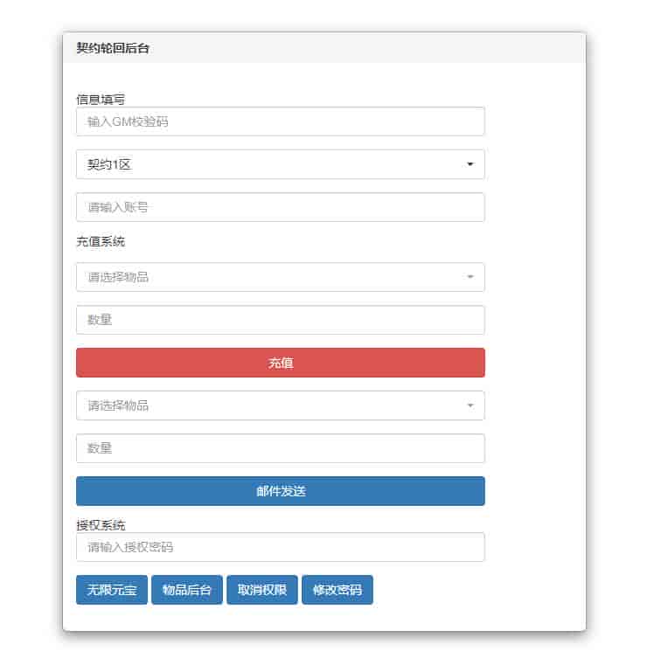Click the 数量 field above 充值 button
The width and height of the screenshot is (654, 665).
click(x=280, y=320)
